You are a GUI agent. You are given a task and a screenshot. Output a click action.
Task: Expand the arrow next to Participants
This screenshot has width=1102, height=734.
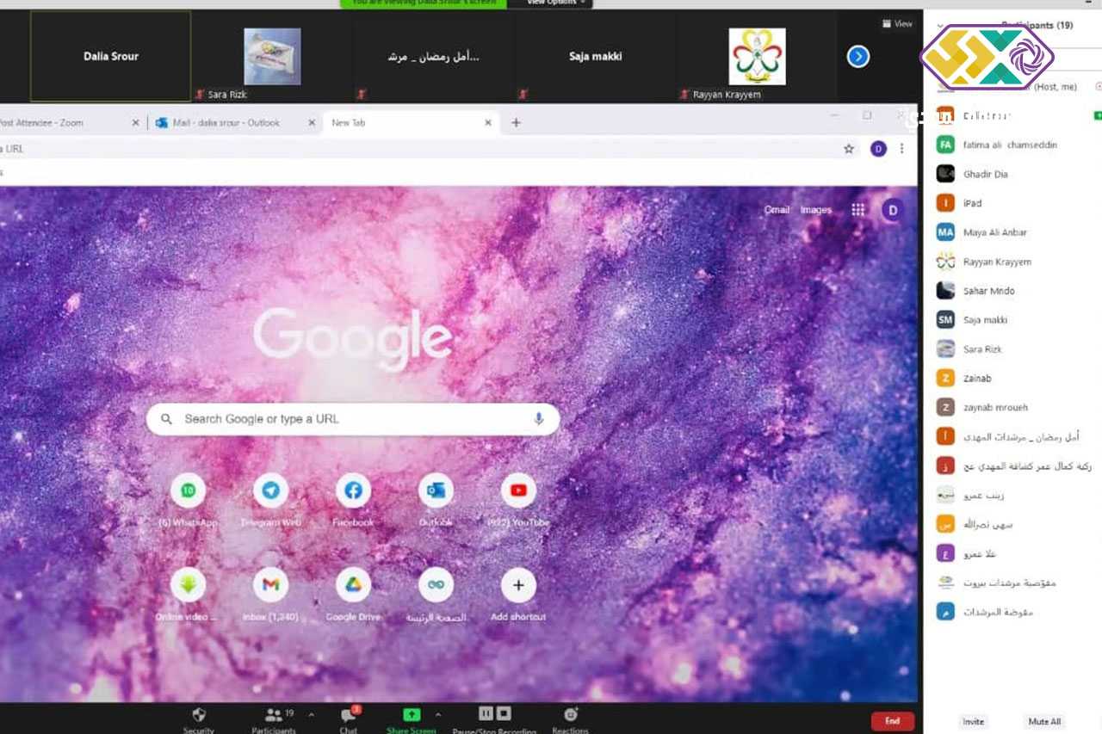click(311, 715)
